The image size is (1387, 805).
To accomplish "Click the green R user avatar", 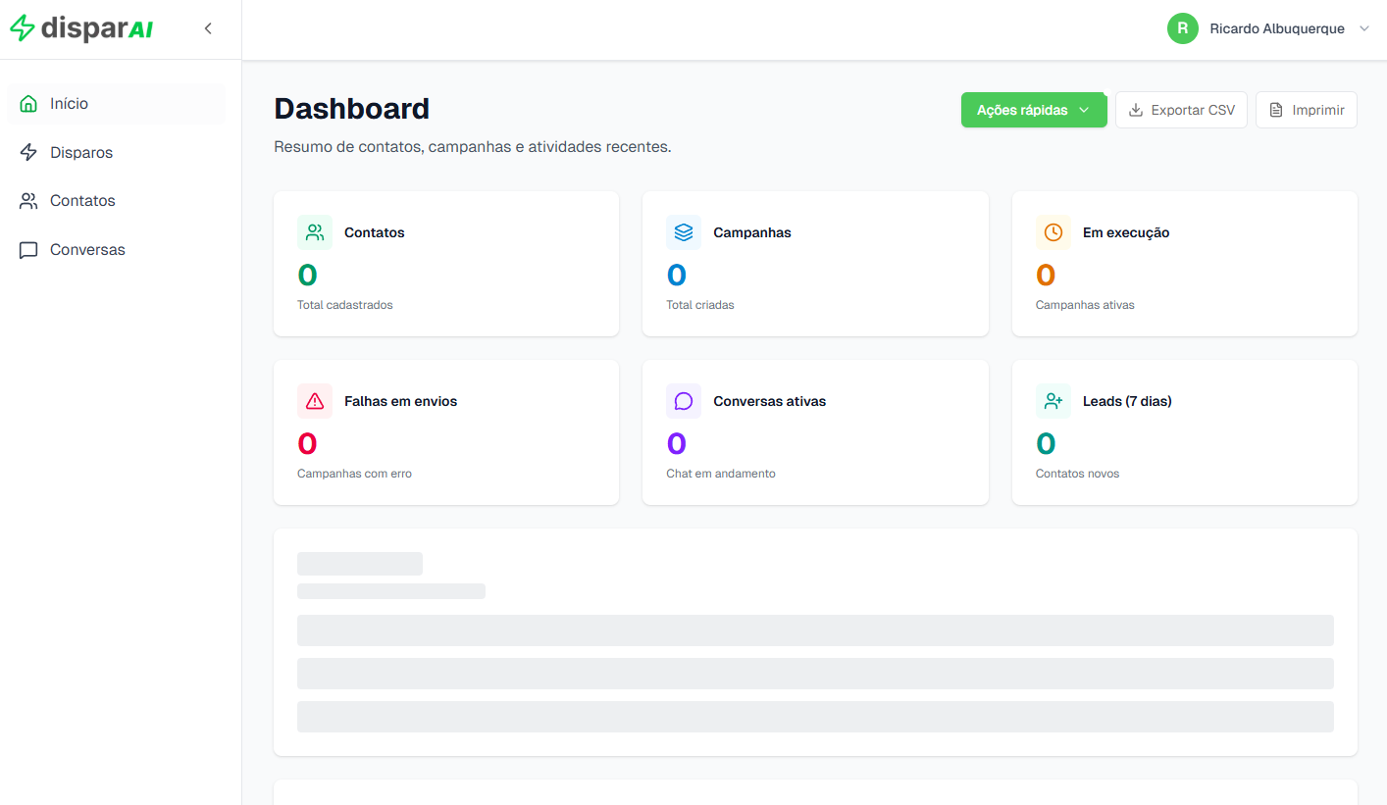I will 1182,28.
